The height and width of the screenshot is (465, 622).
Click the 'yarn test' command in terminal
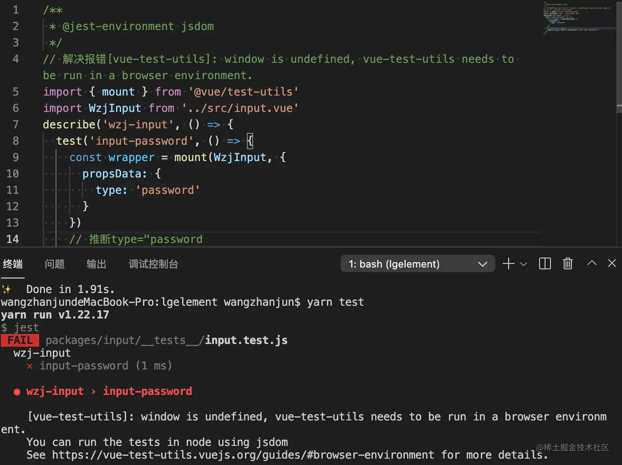click(x=336, y=302)
